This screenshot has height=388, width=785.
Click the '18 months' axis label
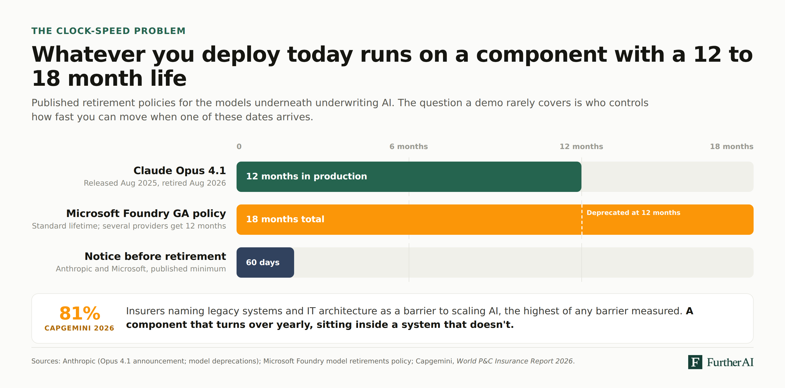[731, 146]
